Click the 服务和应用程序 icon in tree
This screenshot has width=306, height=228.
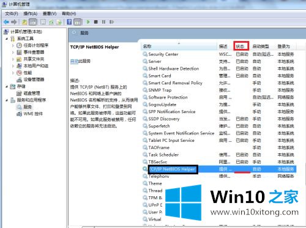pos(13,100)
